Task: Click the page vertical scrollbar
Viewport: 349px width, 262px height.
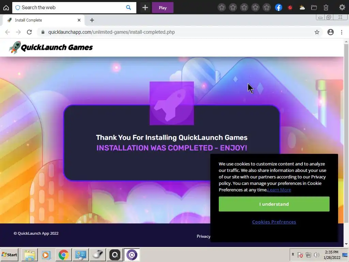Action: [346, 133]
